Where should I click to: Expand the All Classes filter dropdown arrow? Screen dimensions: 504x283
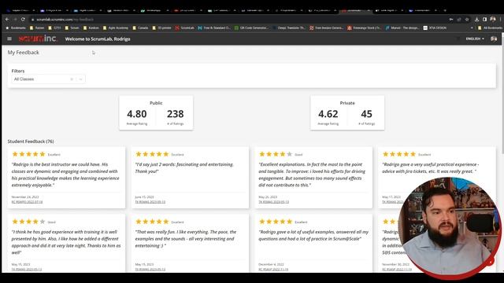[x=80, y=79]
